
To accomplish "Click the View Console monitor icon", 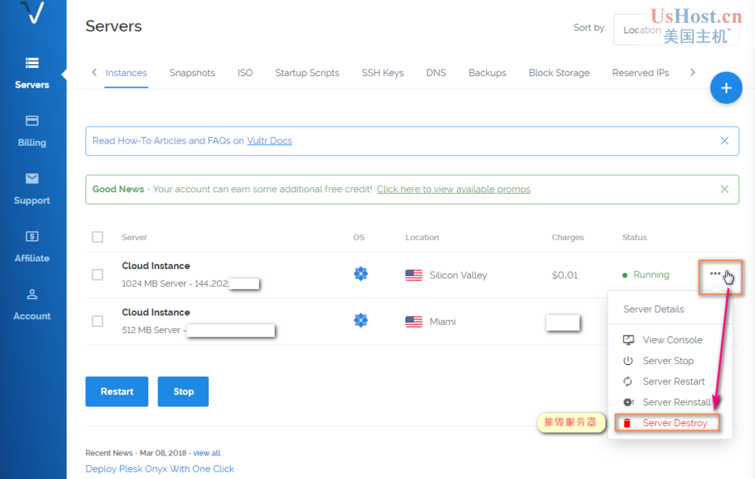I will coord(628,340).
